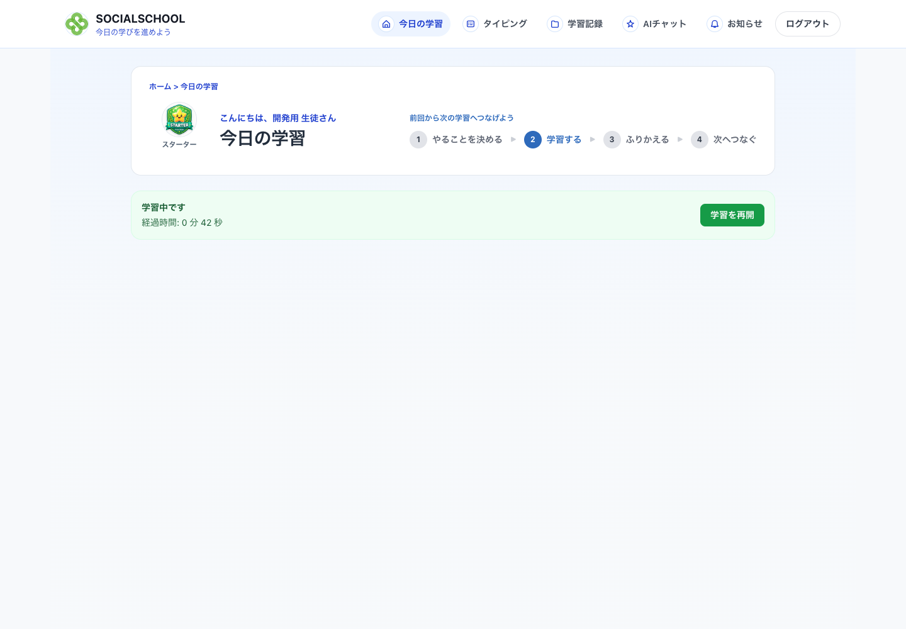Open the AIチャット menu item

pos(654,24)
